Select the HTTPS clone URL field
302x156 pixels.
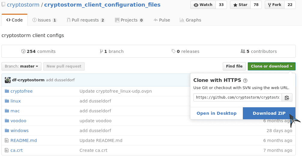pyautogui.click(x=238, y=97)
